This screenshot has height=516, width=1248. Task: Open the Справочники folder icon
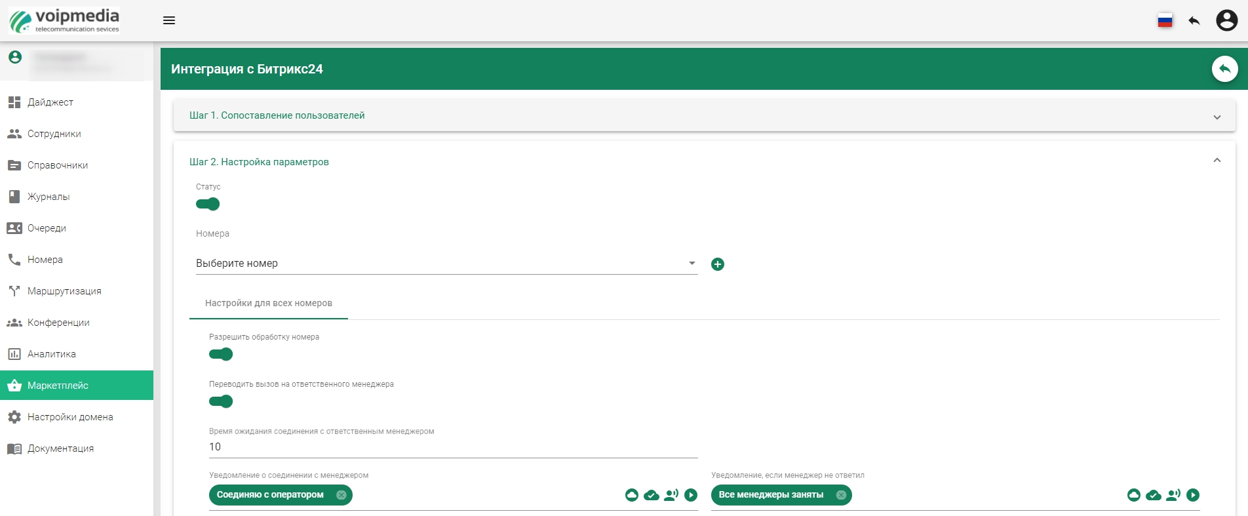point(14,165)
